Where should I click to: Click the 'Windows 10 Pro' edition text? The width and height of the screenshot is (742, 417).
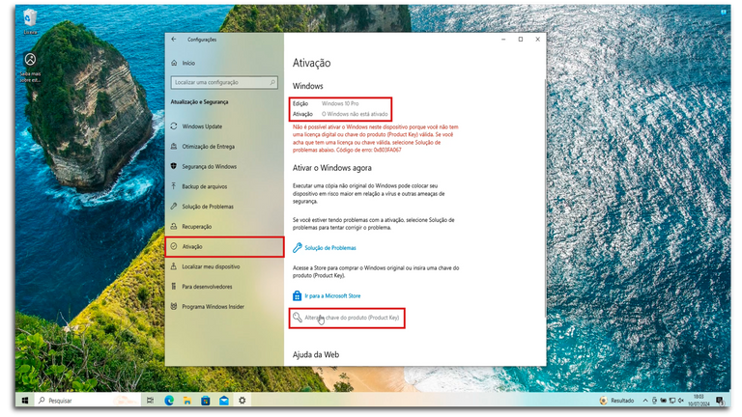coord(340,103)
